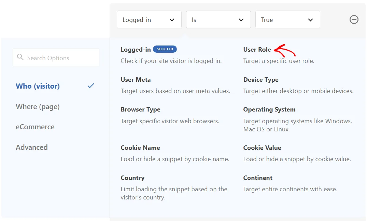Choose the Operating System option
Viewport: 367px width, 221px height.
pyautogui.click(x=269, y=109)
